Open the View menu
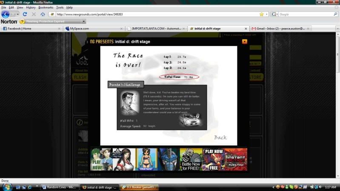The width and height of the screenshot is (340, 191). pyautogui.click(x=20, y=7)
